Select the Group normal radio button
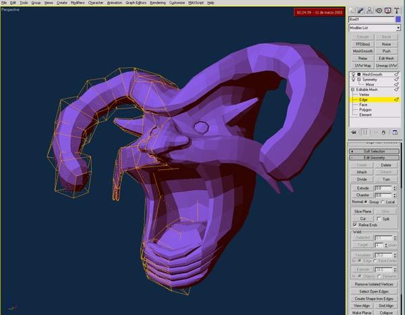 coord(366,202)
